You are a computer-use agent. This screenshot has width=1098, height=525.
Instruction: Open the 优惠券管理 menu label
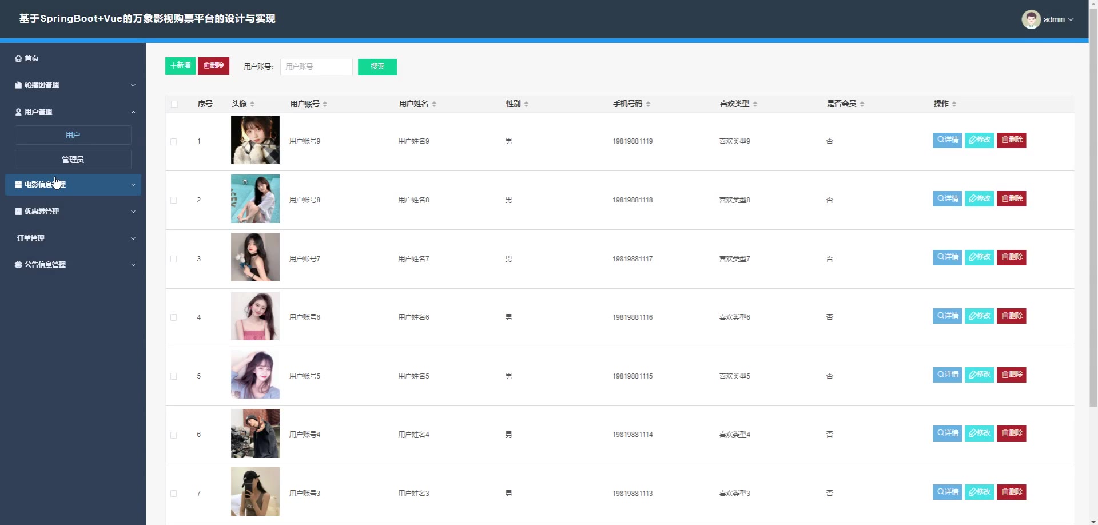[x=42, y=212]
